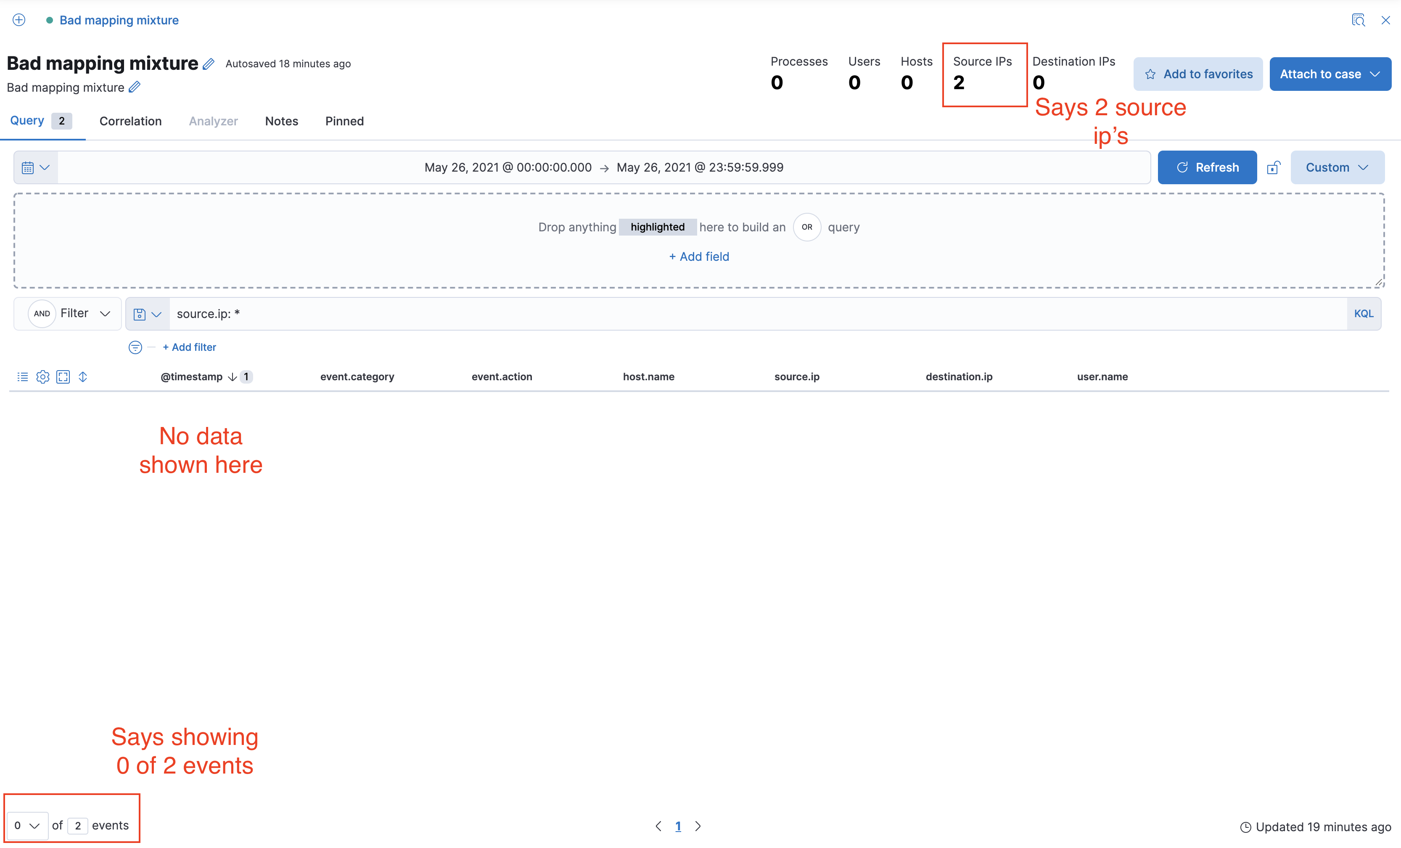
Task: Toggle the date lock to global picker
Action: point(1274,167)
